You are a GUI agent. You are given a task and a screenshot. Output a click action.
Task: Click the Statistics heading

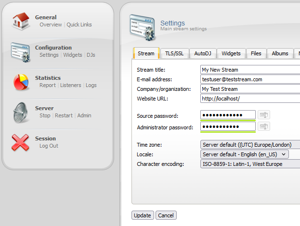[x=48, y=78]
